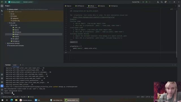This screenshot has height=102, width=181.
Task: Select manage.py in project tree
Action: pos(15,41)
